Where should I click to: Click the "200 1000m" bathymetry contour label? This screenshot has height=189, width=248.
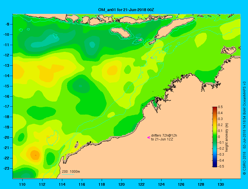[71, 172]
